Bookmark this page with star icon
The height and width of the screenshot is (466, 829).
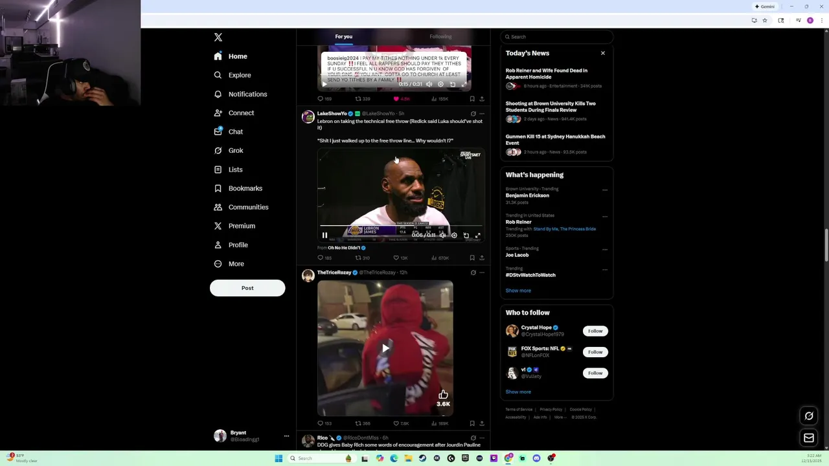(x=765, y=21)
